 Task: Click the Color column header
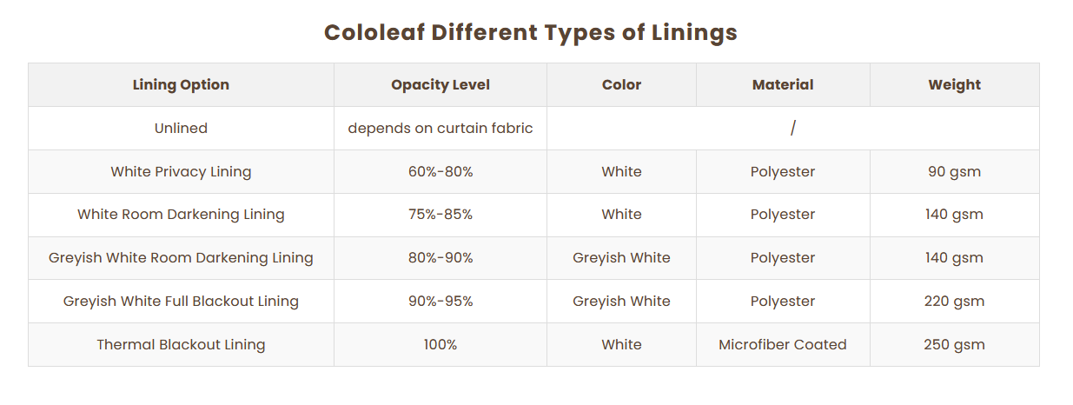[x=621, y=85]
